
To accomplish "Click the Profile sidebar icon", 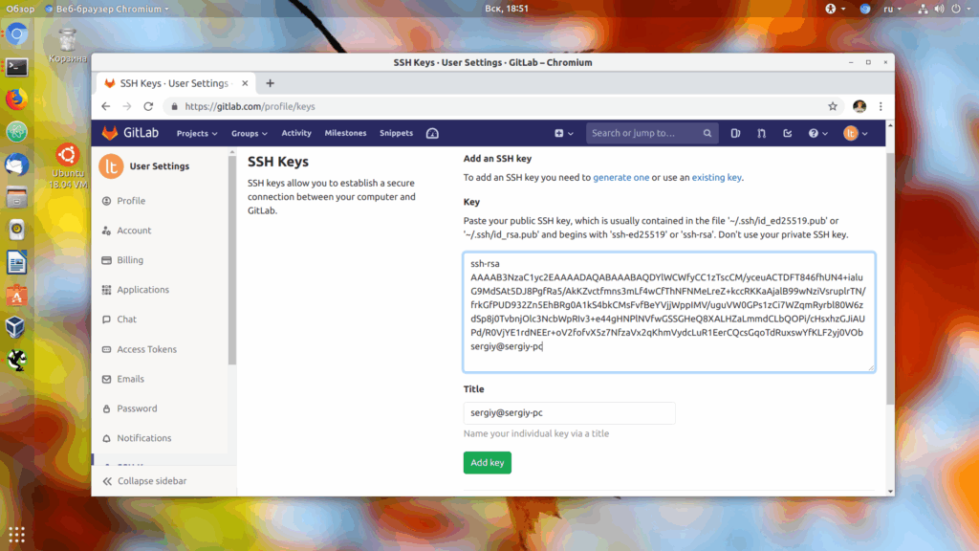I will (107, 201).
